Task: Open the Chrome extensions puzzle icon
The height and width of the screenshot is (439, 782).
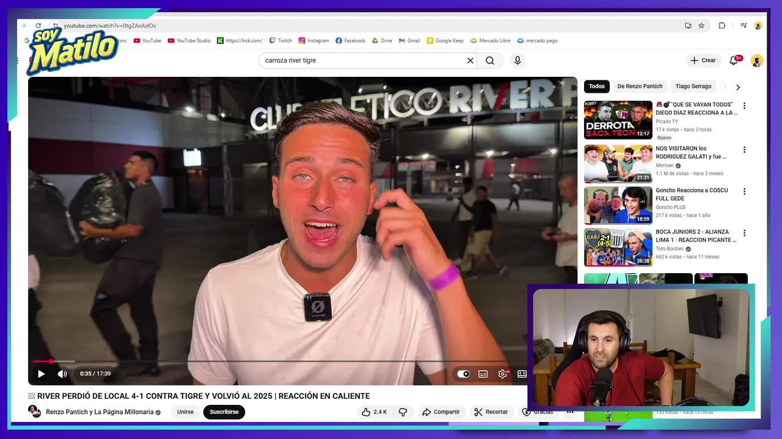Action: click(722, 26)
